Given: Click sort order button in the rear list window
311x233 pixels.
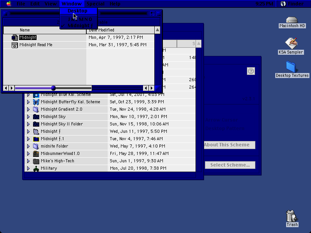Looking at the screenshot, I should coord(199,43).
